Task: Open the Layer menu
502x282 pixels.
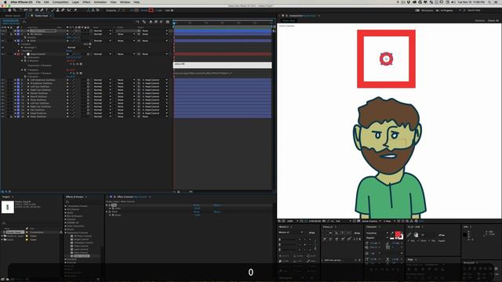Action: (x=75, y=2)
